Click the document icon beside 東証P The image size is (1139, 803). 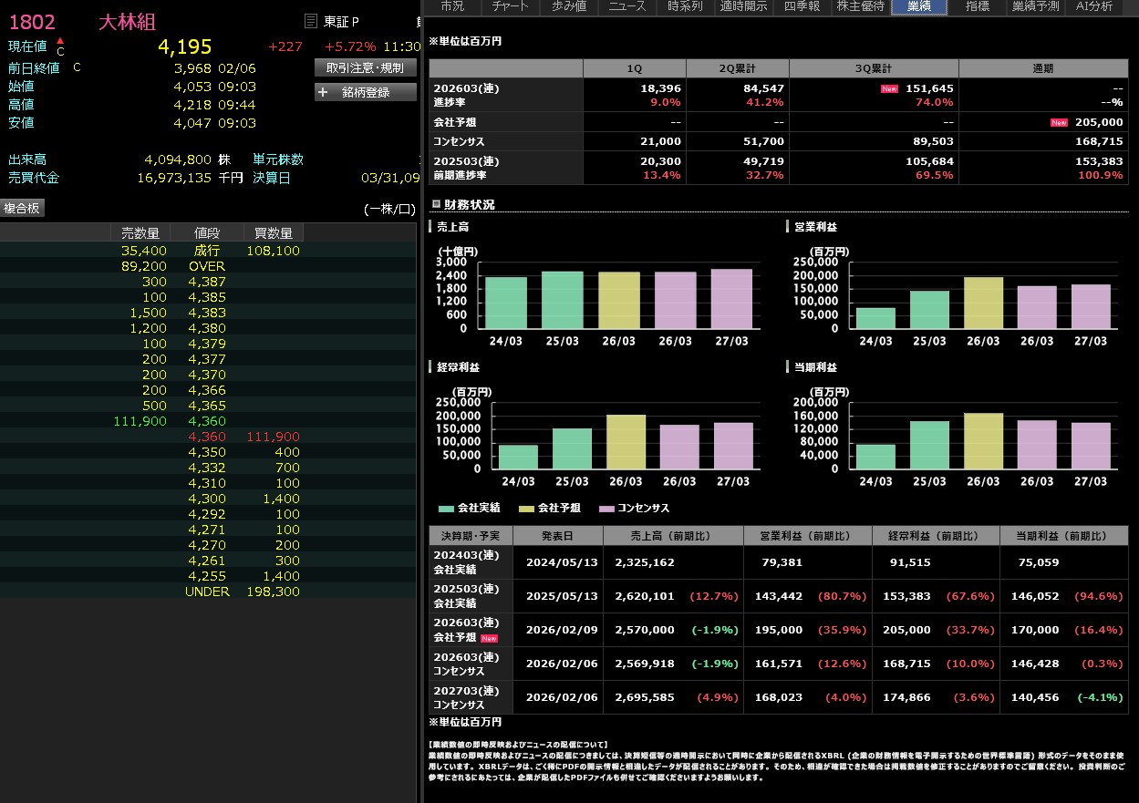(311, 21)
